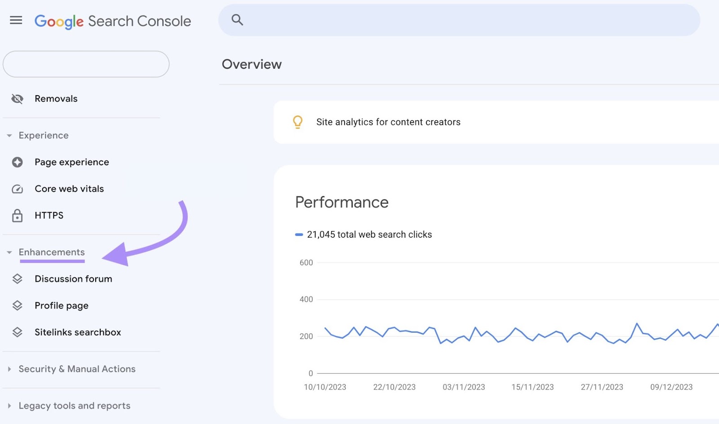Click the Removals crossed-eye icon
The width and height of the screenshot is (719, 424).
[17, 98]
